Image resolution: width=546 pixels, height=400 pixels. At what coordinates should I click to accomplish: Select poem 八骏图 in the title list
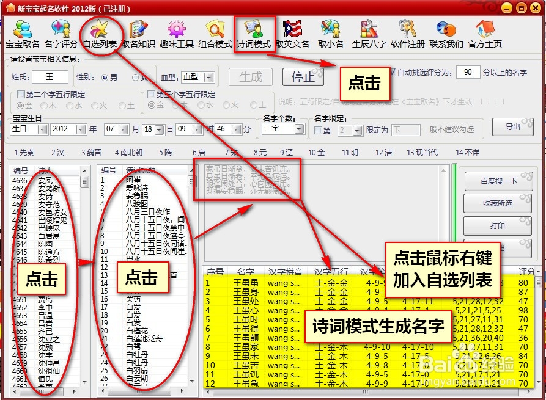click(x=137, y=204)
